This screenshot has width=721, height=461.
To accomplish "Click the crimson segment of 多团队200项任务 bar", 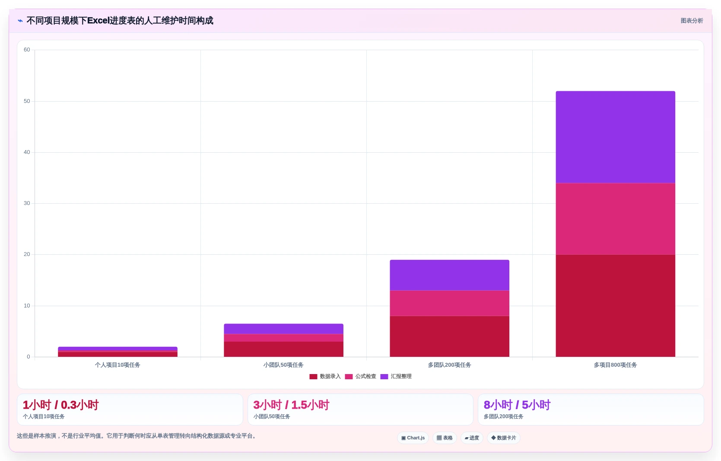I will 449,336.
